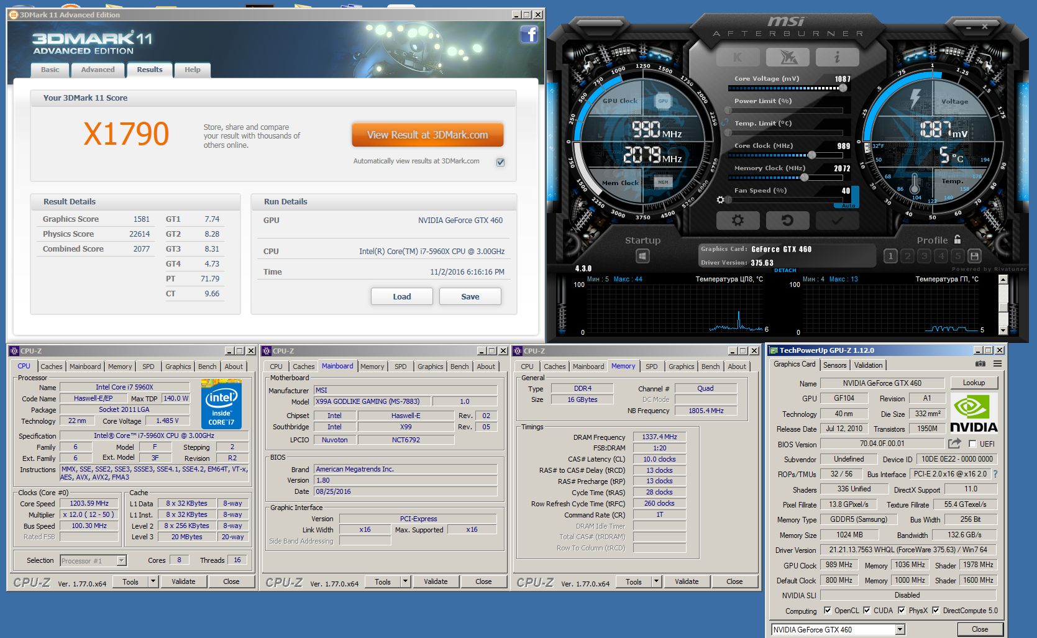Click the Core Voltage (mV) slider handle
Image resolution: width=1037 pixels, height=638 pixels.
[843, 88]
